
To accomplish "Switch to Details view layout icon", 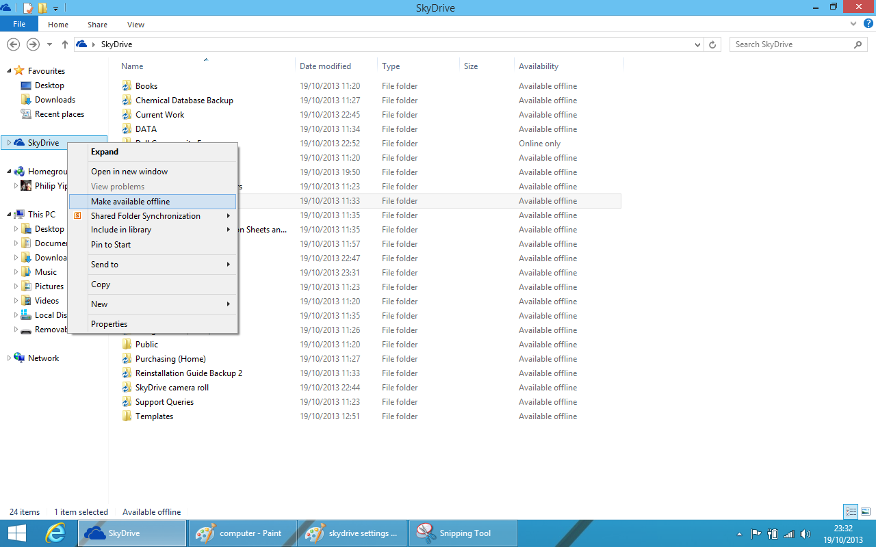I will tap(851, 511).
